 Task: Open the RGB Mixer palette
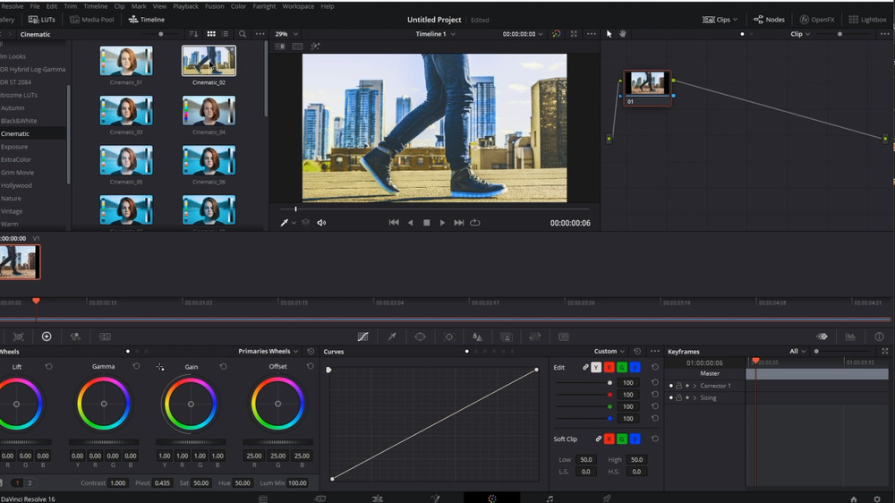75,337
